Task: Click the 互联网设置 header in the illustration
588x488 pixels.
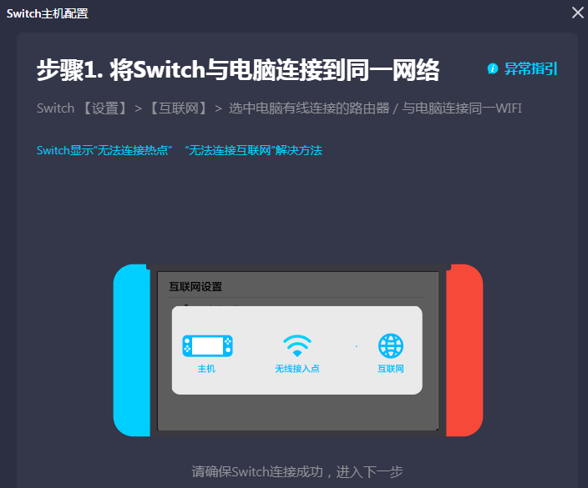Action: coord(195,286)
